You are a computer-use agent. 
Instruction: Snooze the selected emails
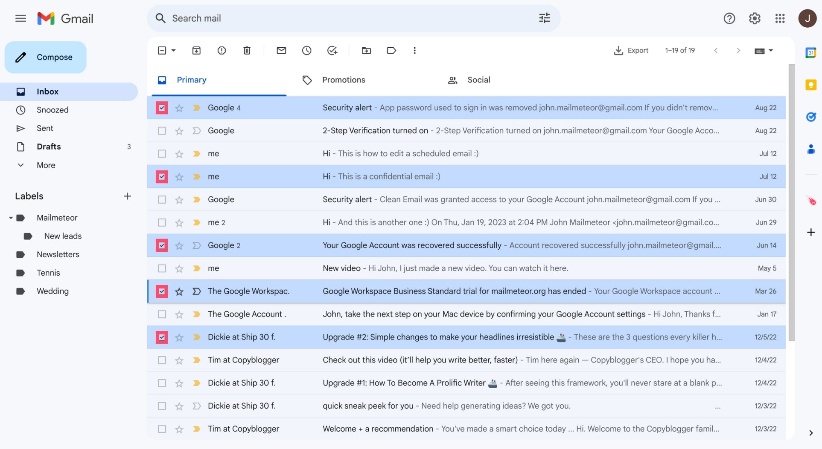306,50
